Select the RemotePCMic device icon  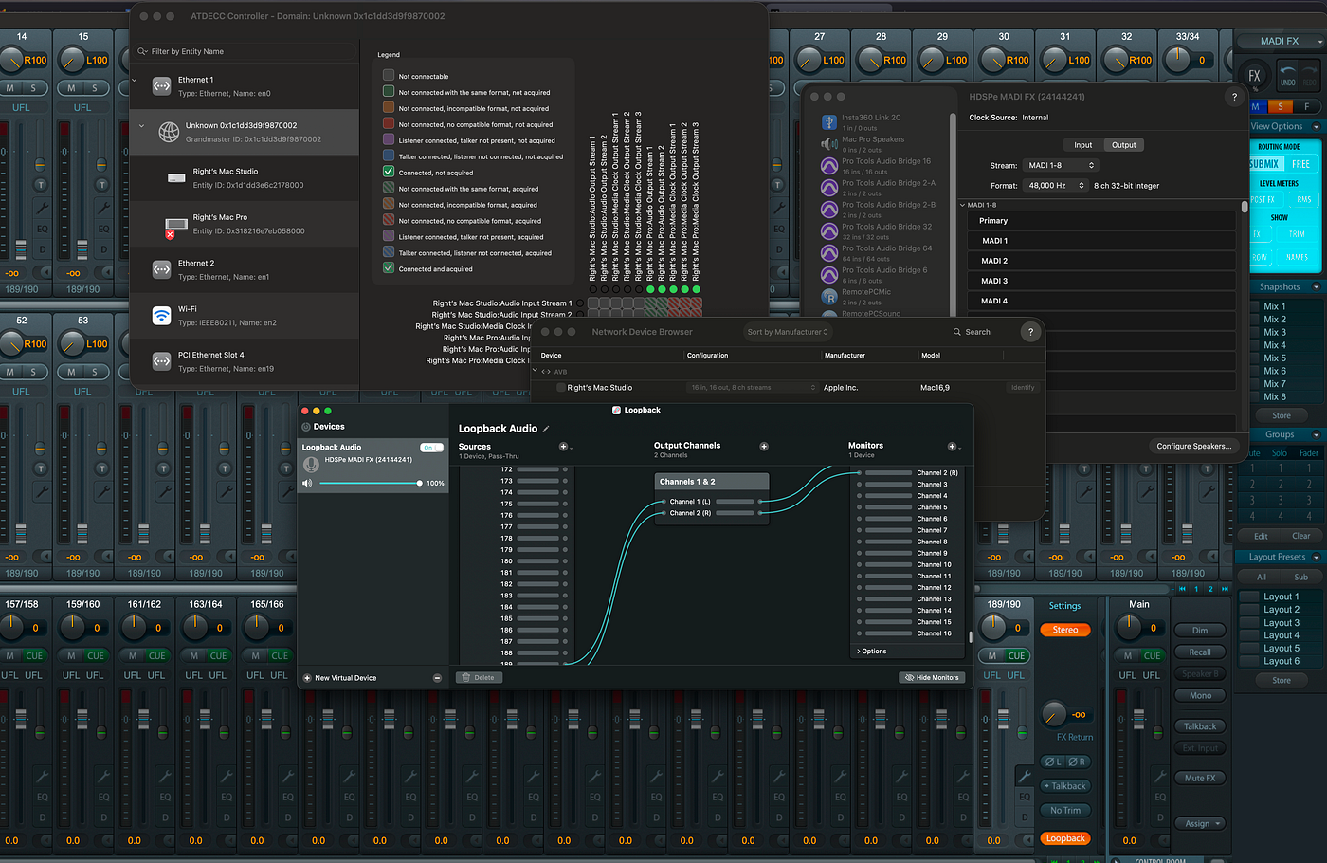(x=829, y=297)
